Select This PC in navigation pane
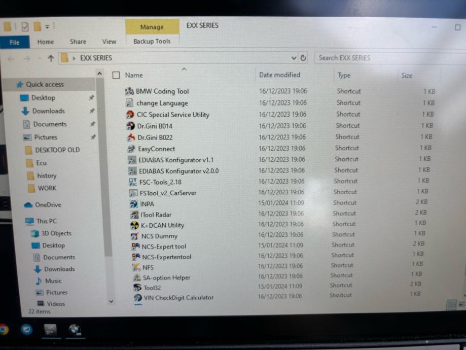466x350 pixels. [46, 221]
